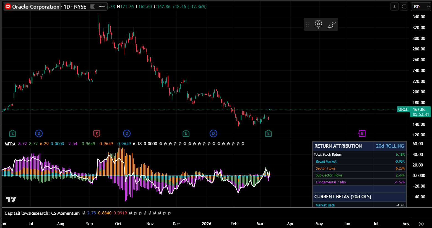432x228 pixels.
Task: Click the 6.18% total return value
Action: tap(400, 155)
